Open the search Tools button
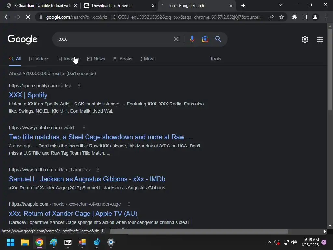Viewport: 333px width, 250px height. coord(216,59)
